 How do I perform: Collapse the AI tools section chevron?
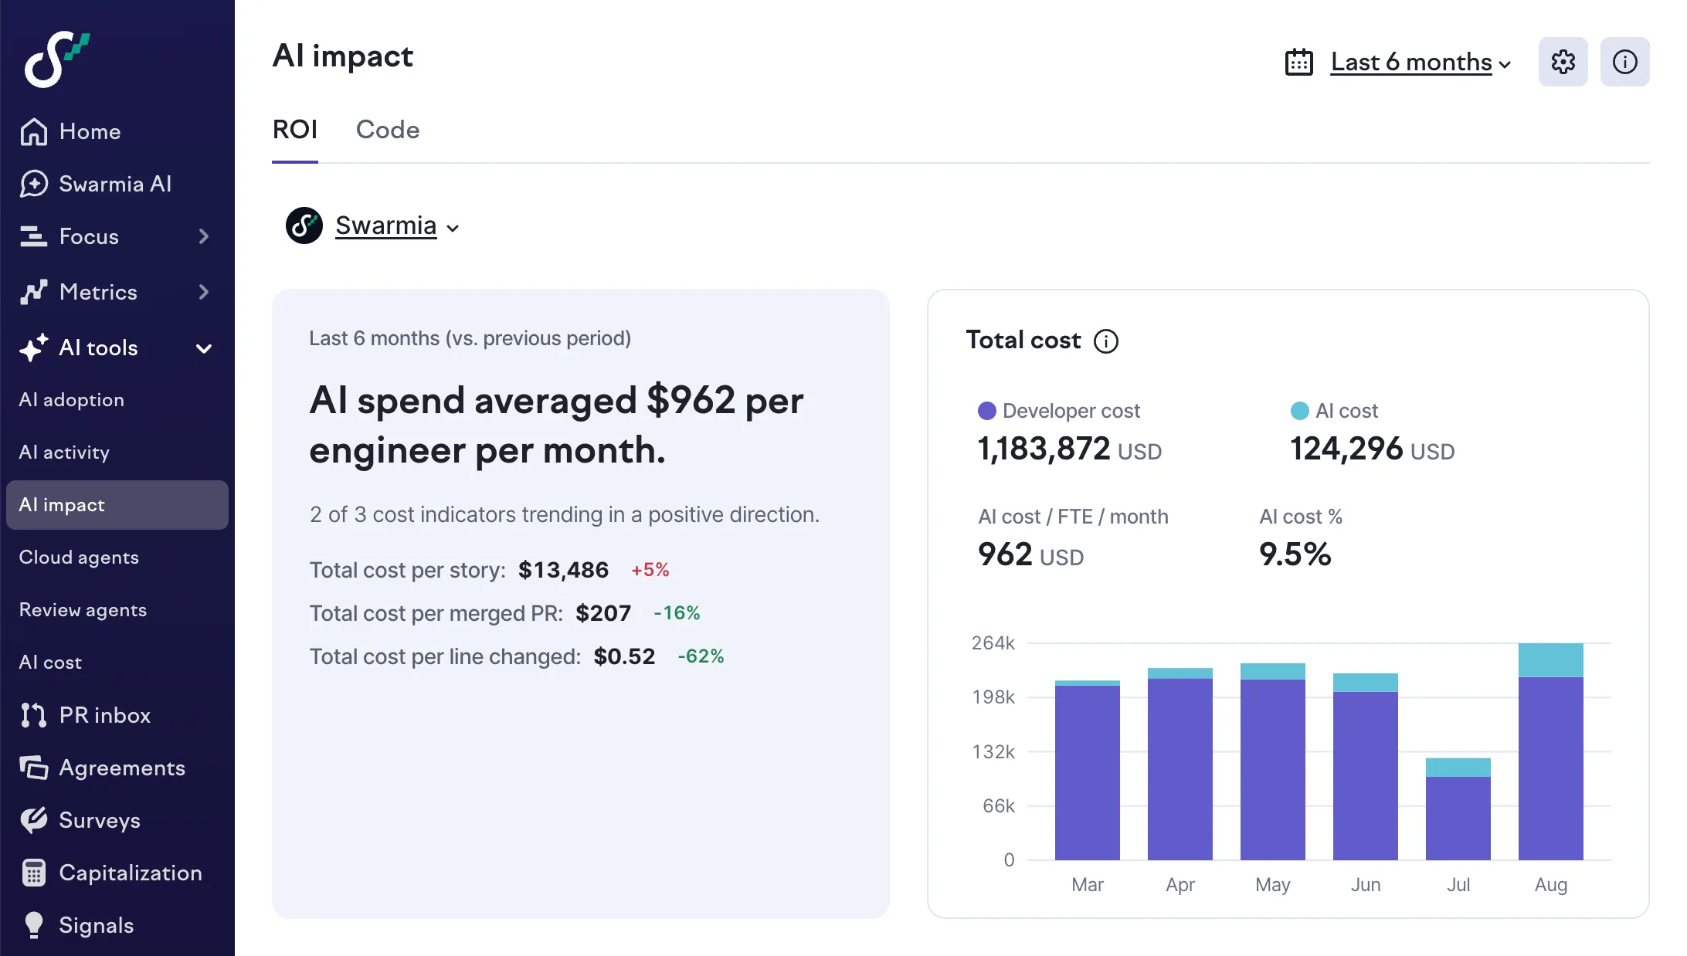click(204, 348)
